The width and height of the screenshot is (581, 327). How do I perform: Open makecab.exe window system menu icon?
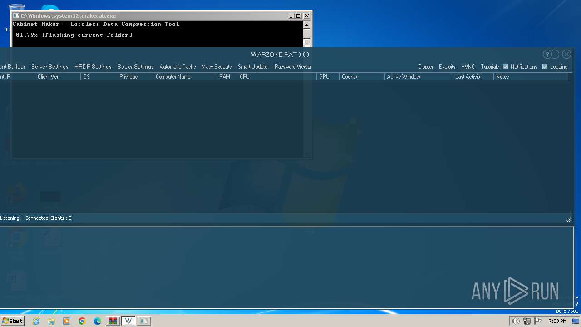click(16, 16)
